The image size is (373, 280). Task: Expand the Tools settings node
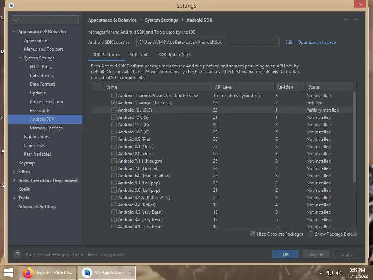pos(14,198)
